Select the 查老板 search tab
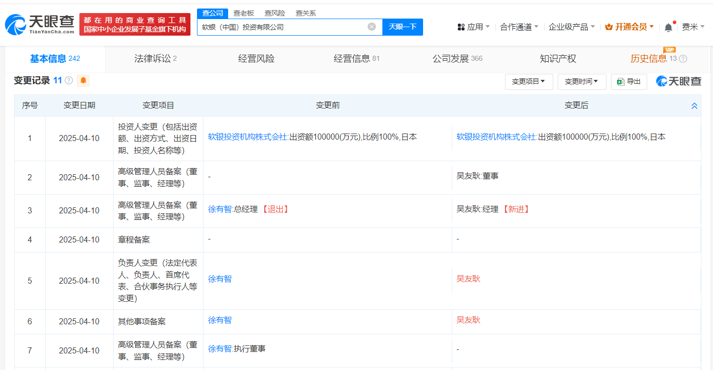Viewport: 713px width, 370px height. (x=244, y=13)
